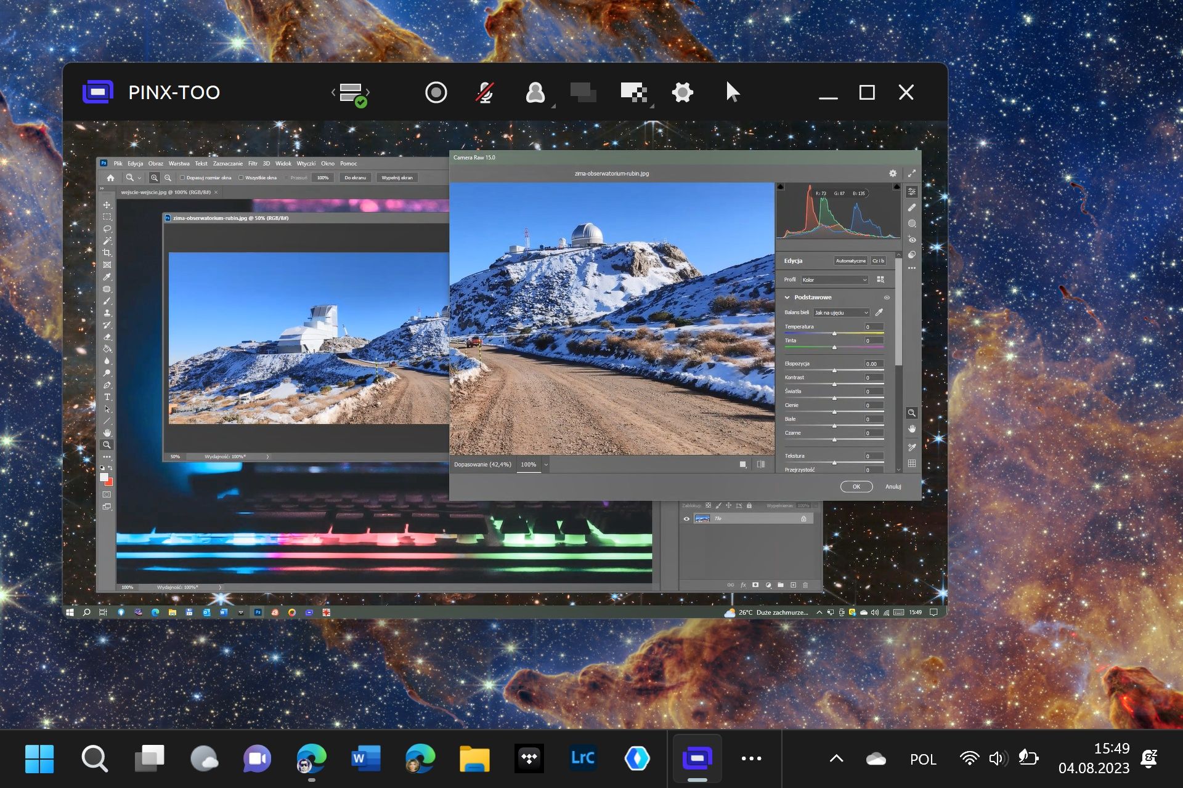Enable Wszystkie okna checkbox
This screenshot has width=1183, height=788.
tap(241, 178)
